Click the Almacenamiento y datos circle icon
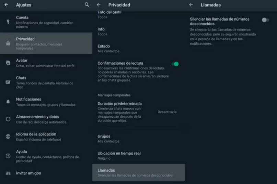The height and width of the screenshot is (184, 277). click(x=8, y=119)
